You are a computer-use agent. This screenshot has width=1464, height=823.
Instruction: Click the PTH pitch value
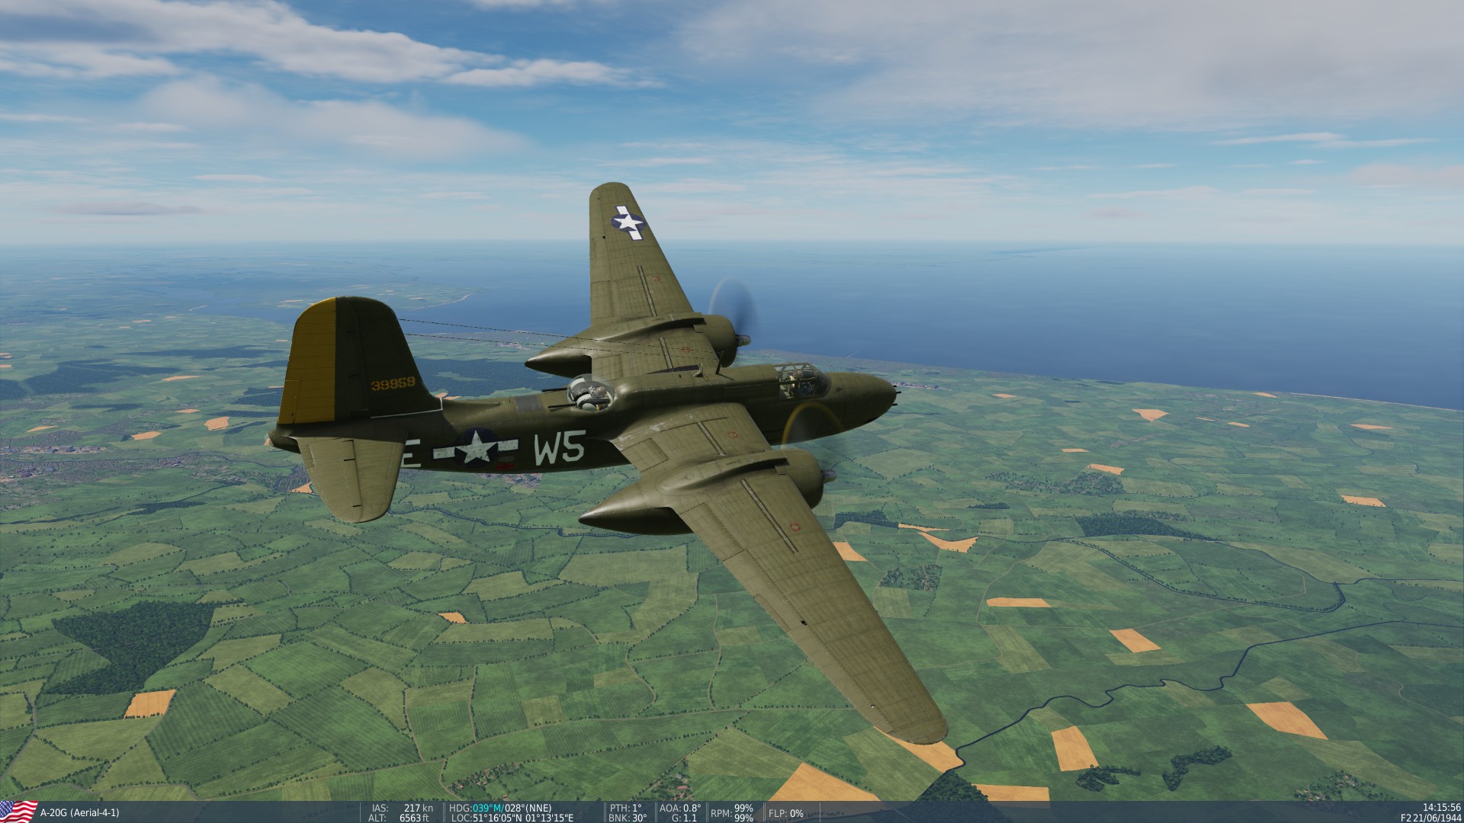pos(627,809)
